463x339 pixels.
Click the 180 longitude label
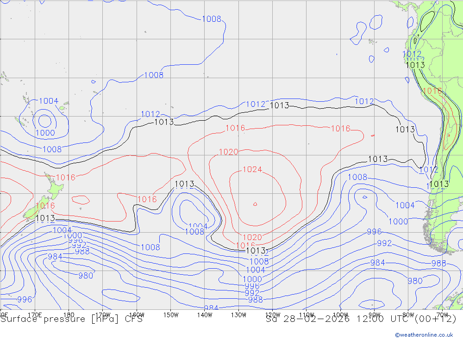[x=69, y=315]
